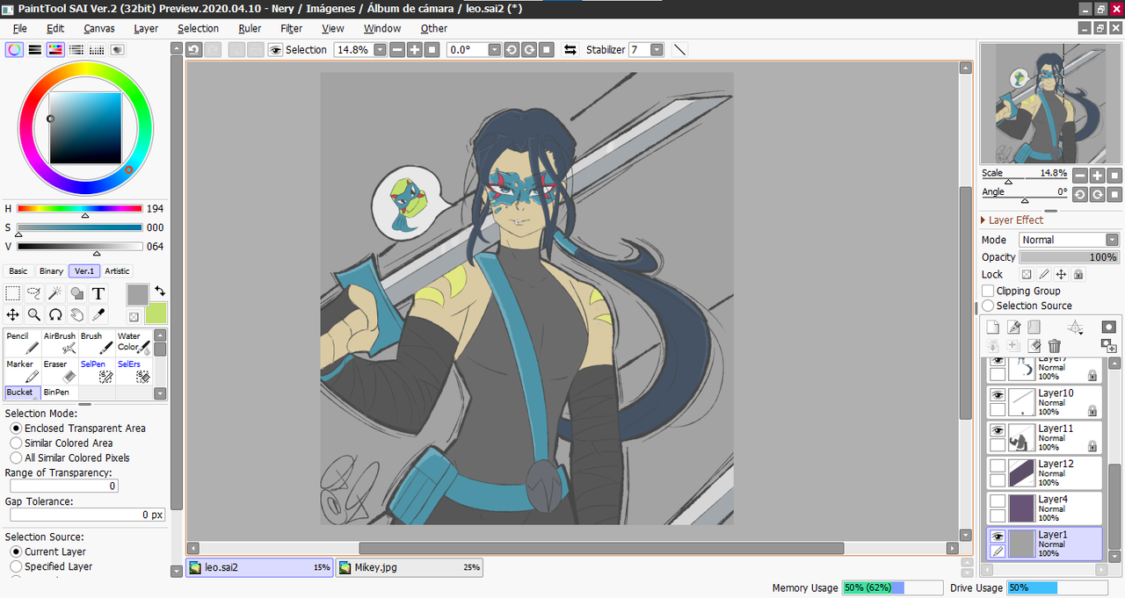Zoom in canvas with toolbar plus button
1125x598 pixels.
tap(415, 50)
